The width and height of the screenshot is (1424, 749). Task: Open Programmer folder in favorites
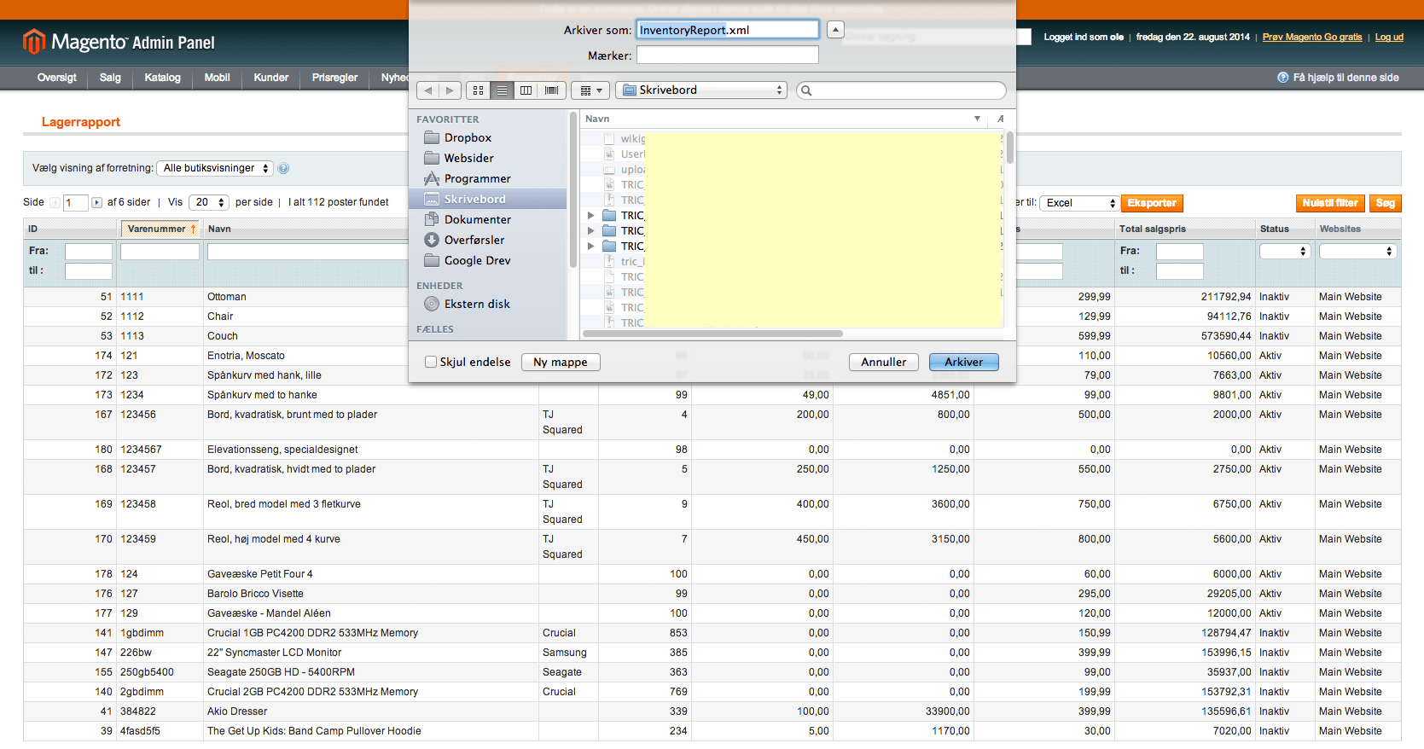(477, 178)
